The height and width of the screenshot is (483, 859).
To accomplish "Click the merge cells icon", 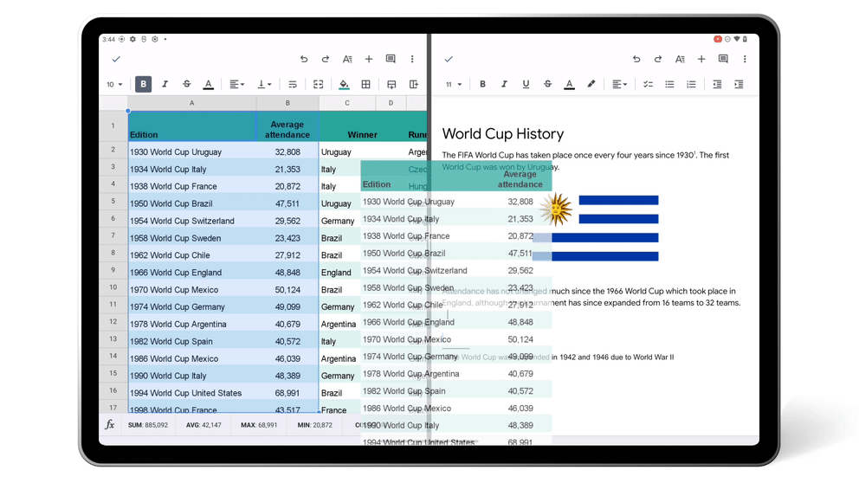I will [319, 84].
